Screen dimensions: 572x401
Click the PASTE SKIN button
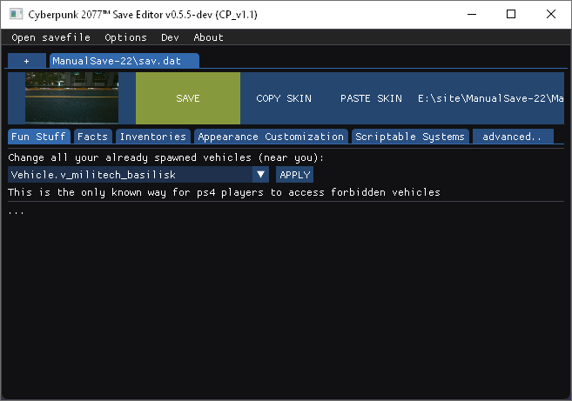tap(371, 98)
